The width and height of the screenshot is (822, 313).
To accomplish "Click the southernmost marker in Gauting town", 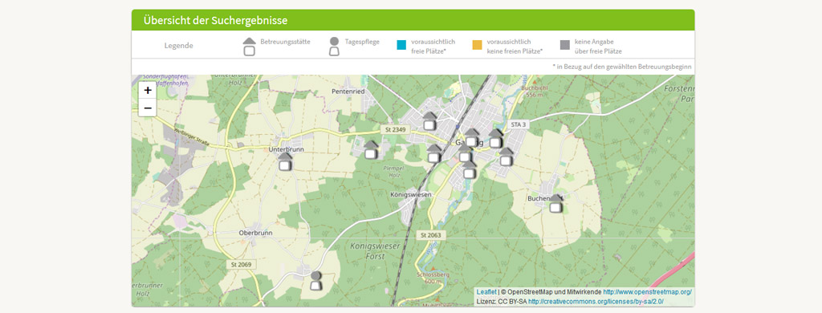I will point(469,169).
